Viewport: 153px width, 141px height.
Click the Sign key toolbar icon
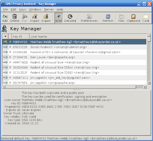click(x=24, y=18)
